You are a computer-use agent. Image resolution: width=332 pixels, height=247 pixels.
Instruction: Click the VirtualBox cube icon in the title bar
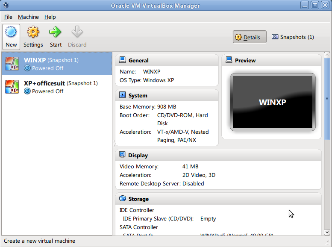6,5
